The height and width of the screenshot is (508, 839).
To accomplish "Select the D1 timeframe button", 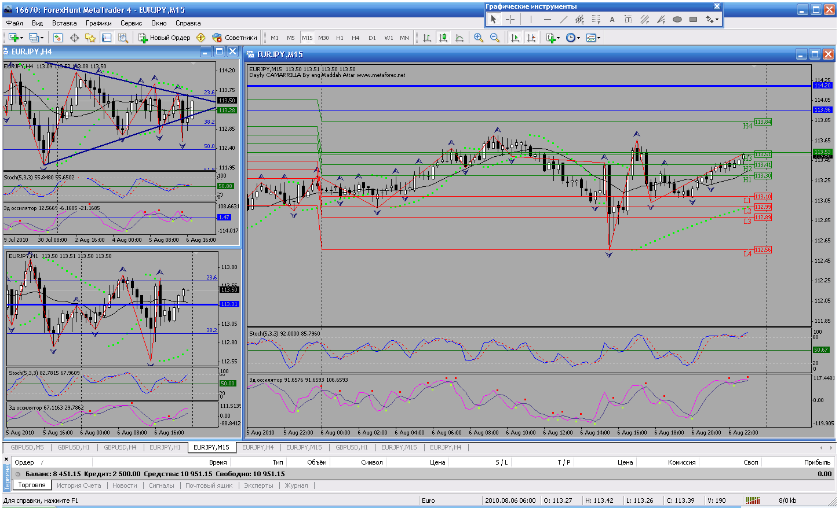I will 372,38.
